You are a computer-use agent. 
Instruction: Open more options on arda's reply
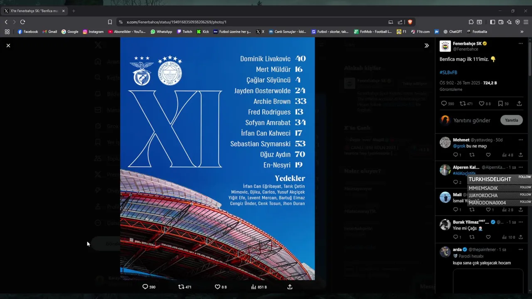coord(520,250)
